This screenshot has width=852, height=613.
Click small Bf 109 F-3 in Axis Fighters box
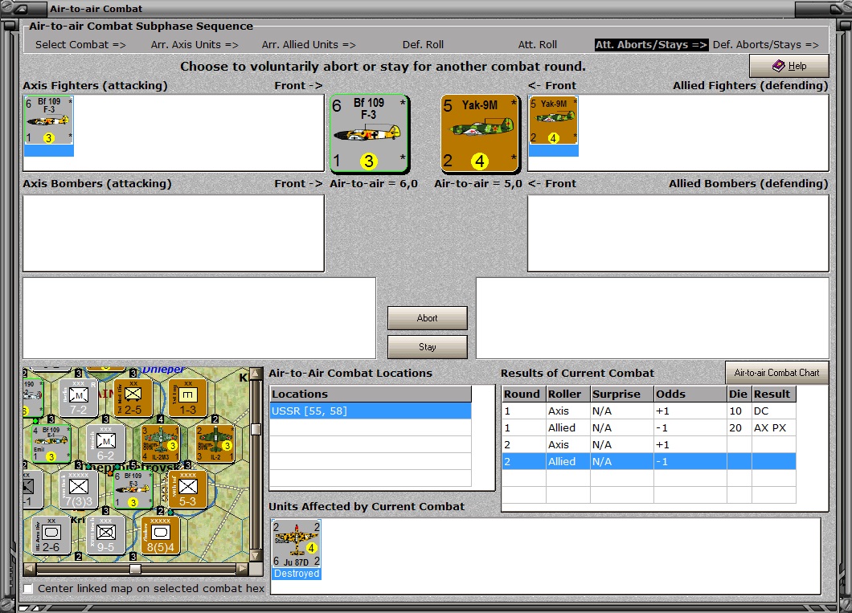(x=49, y=121)
